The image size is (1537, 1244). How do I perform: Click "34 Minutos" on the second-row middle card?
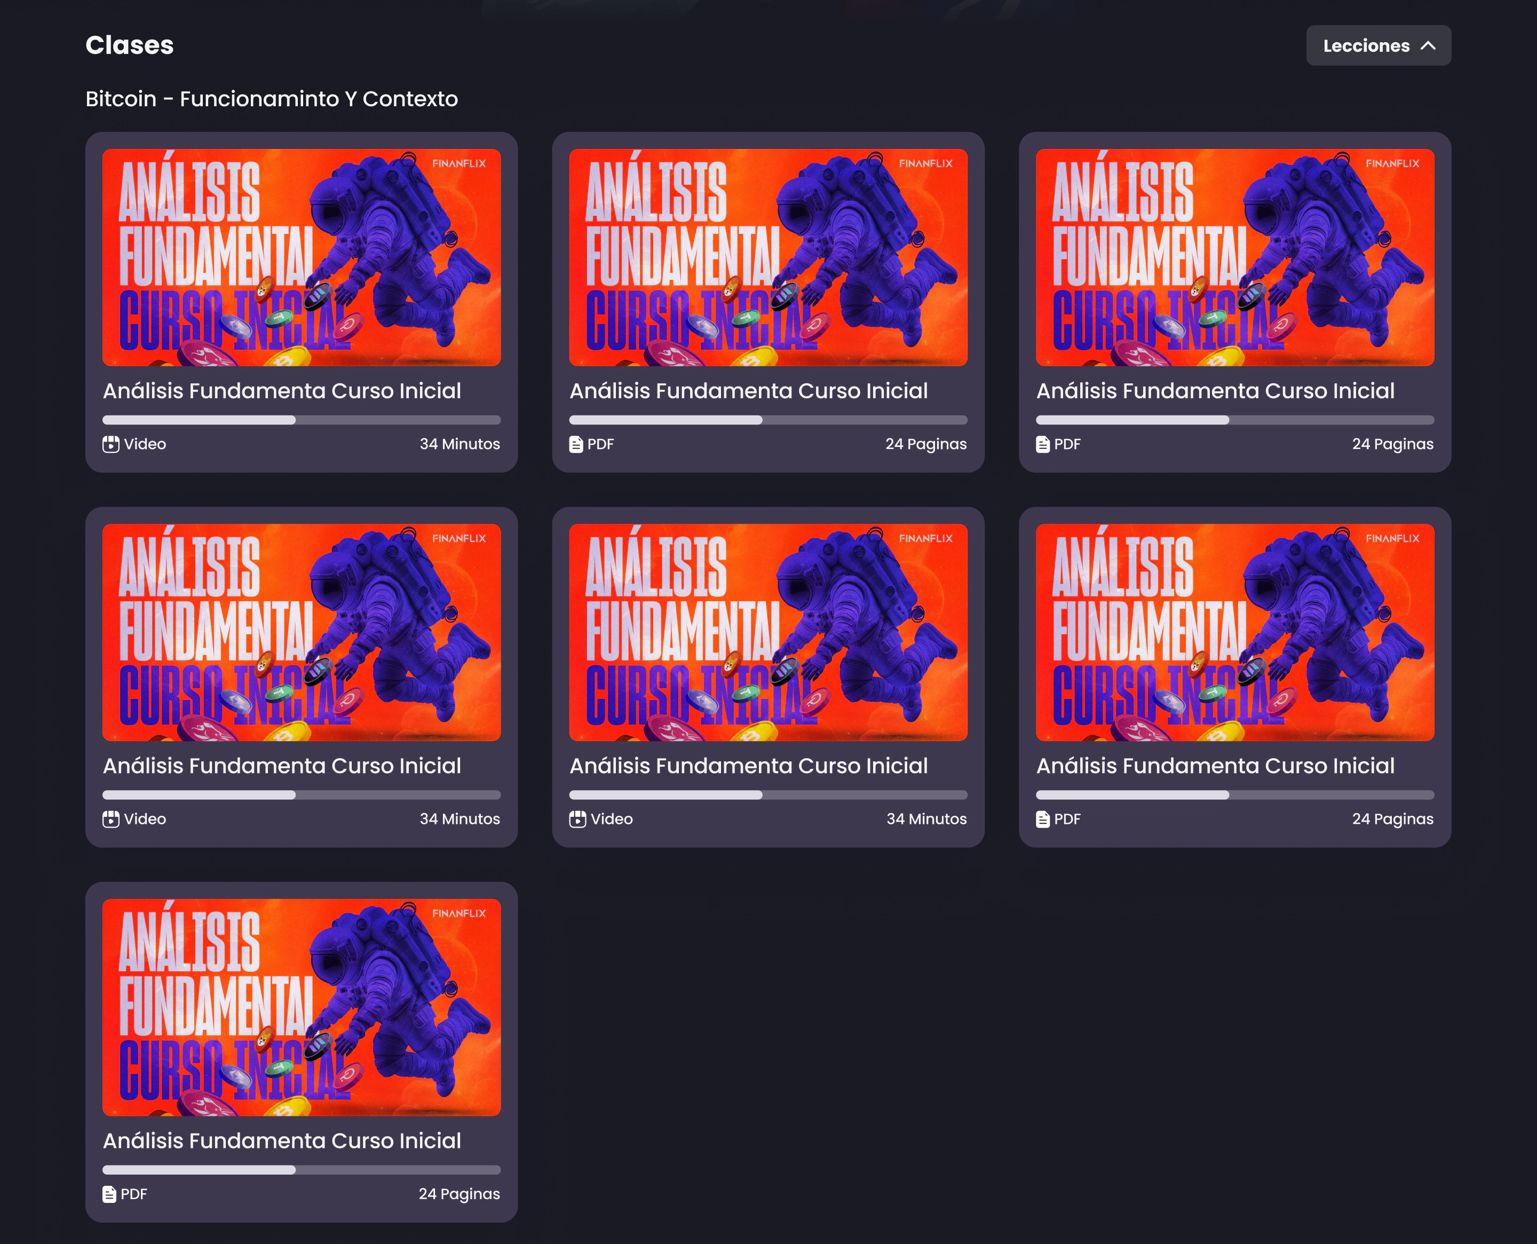pos(927,819)
